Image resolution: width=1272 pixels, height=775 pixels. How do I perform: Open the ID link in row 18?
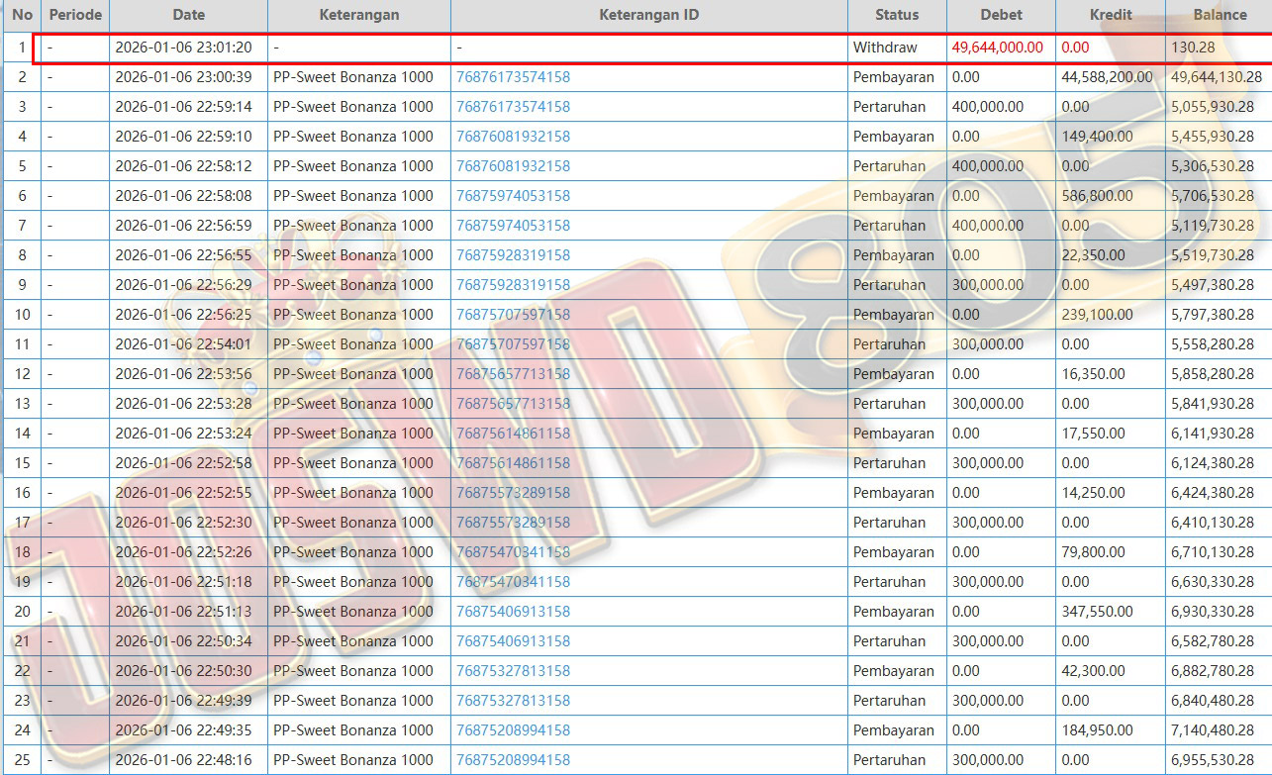(x=513, y=552)
